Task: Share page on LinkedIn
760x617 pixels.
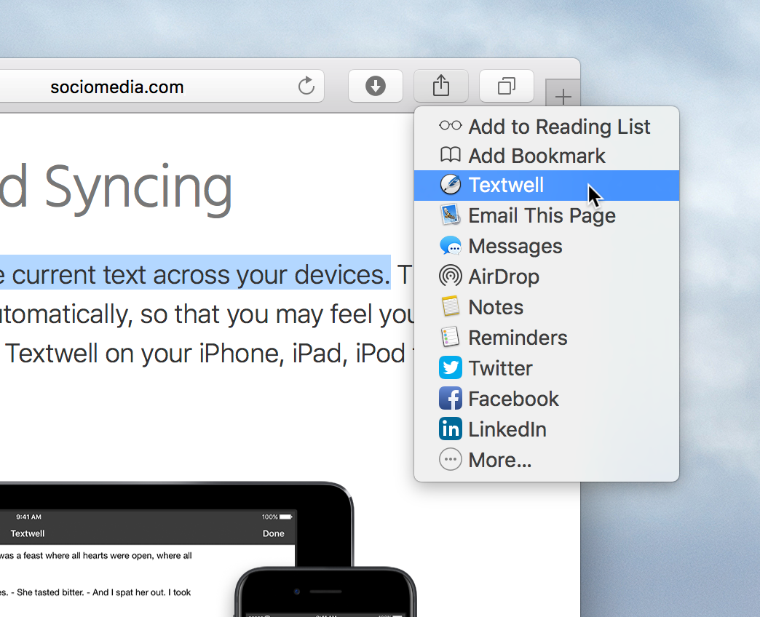Action: pyautogui.click(x=546, y=429)
